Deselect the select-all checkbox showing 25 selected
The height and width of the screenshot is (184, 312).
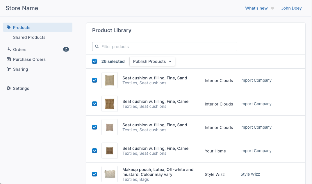95,61
